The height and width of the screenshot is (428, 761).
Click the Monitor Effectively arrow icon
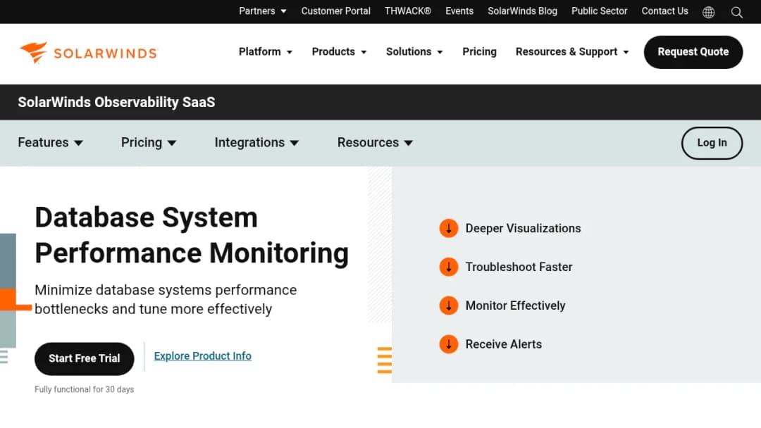coord(448,306)
